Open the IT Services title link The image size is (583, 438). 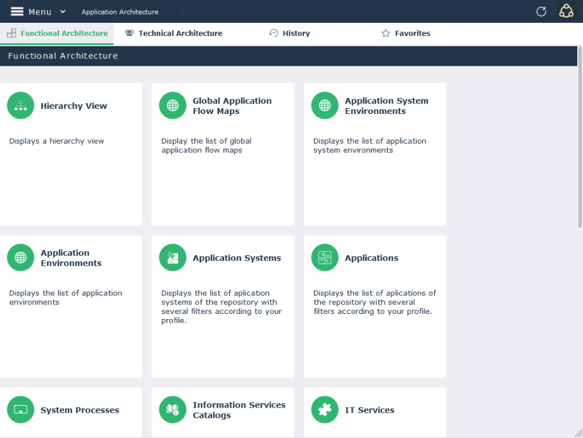(370, 410)
